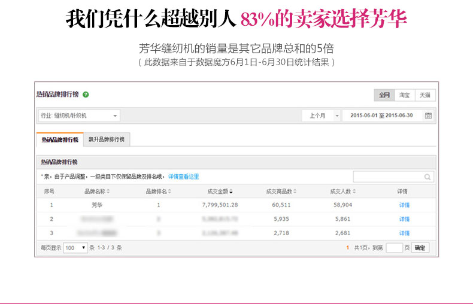
Task: Open 详情 link for 芳华 row
Action: coord(404,205)
